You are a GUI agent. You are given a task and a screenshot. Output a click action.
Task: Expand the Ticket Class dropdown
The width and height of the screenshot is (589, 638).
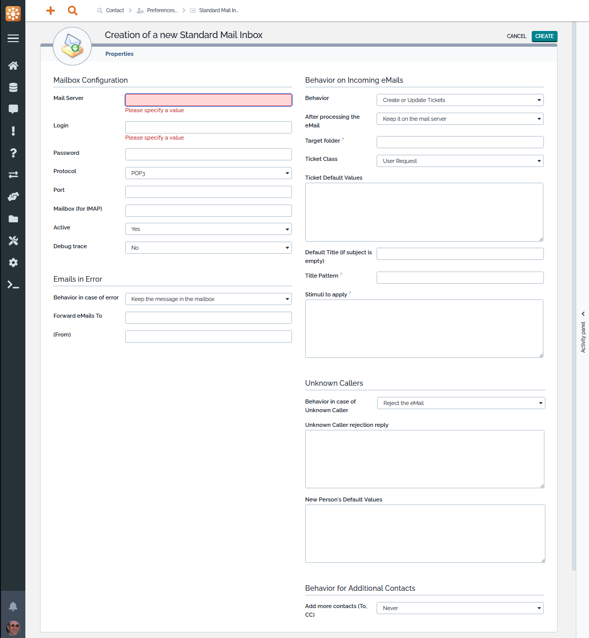tap(460, 161)
